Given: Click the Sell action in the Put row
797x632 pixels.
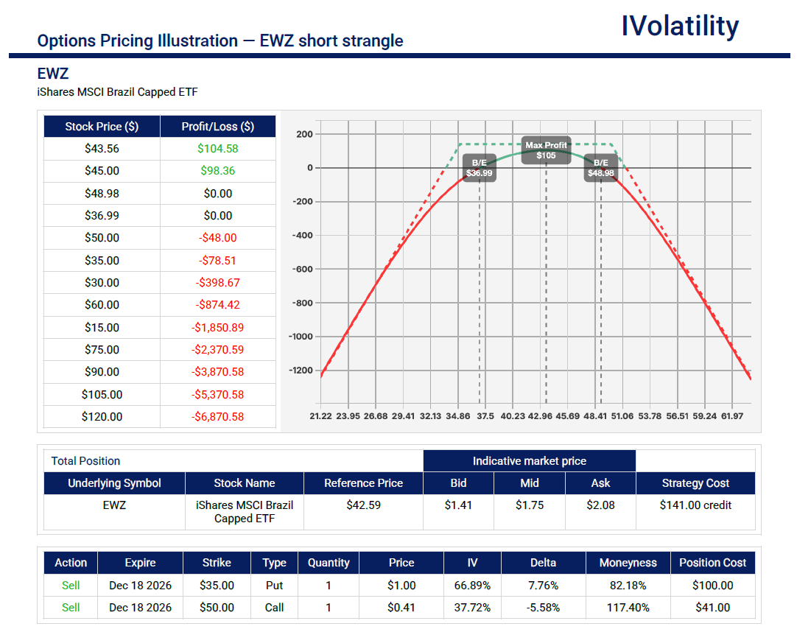Looking at the screenshot, I should pyautogui.click(x=71, y=586).
